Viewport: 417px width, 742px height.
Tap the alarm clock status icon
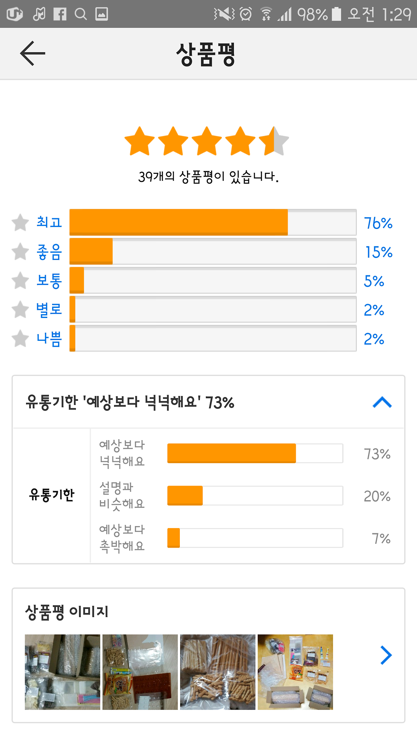pos(246,14)
